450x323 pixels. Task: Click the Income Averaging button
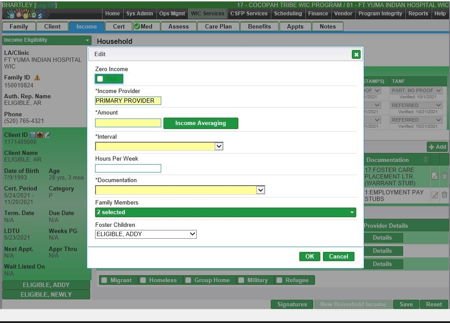[201, 123]
